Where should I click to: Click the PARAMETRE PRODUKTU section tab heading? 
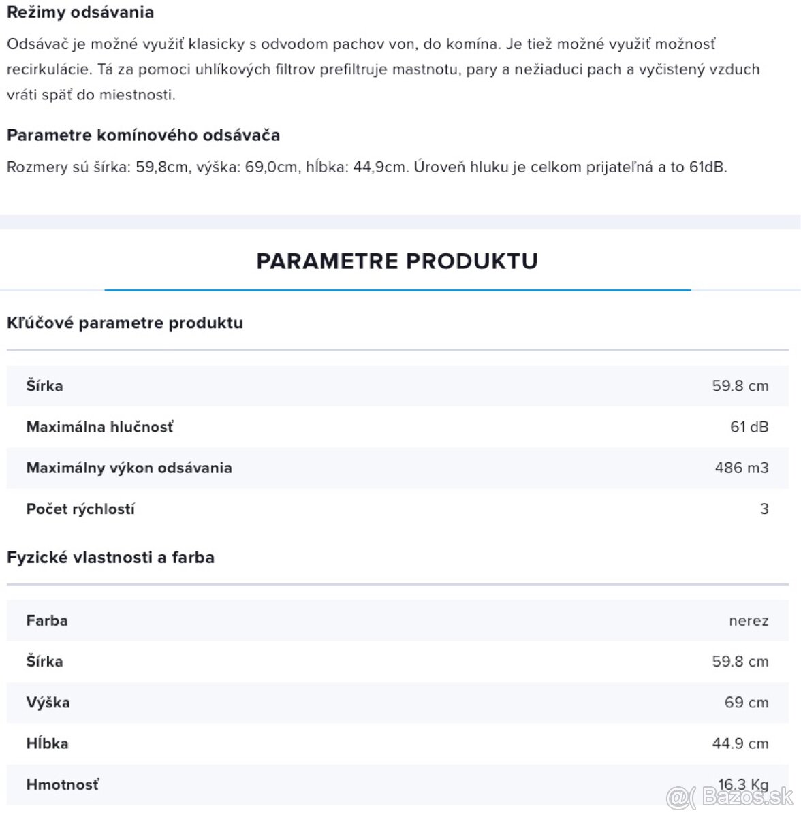click(397, 261)
